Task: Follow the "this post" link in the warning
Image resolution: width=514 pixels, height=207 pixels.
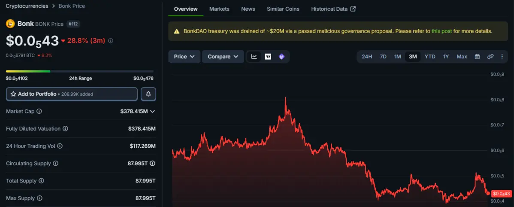Action: (441, 31)
